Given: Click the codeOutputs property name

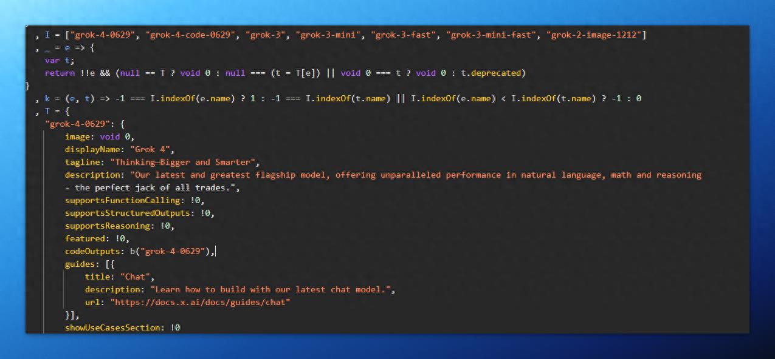Looking at the screenshot, I should [x=93, y=252].
